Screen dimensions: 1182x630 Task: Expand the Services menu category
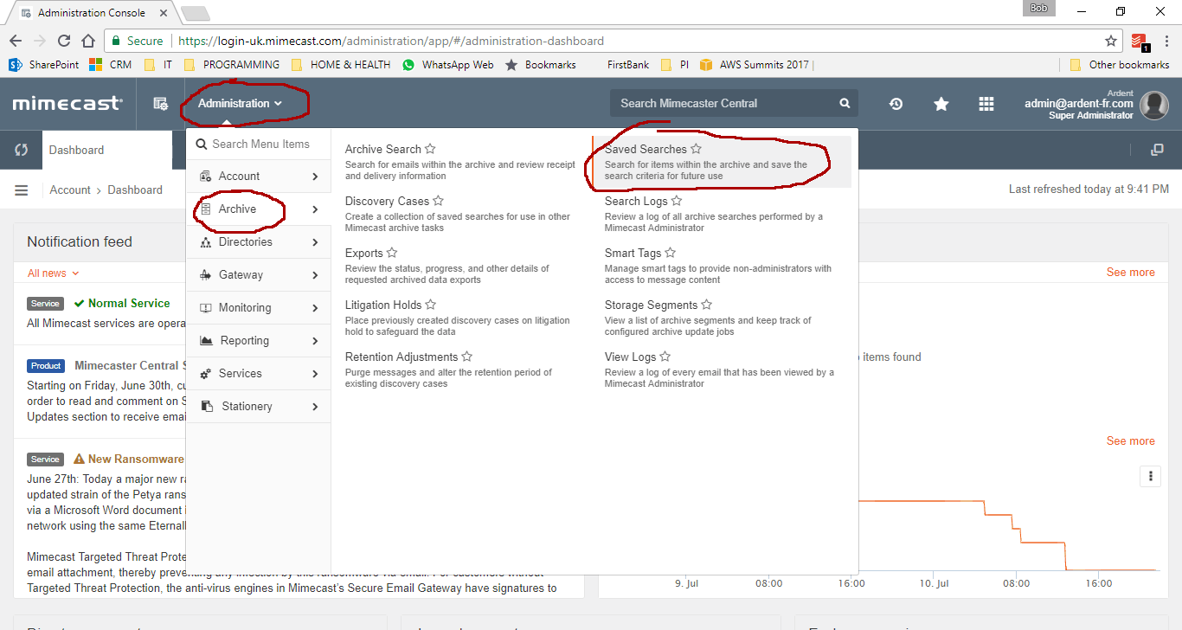259,374
